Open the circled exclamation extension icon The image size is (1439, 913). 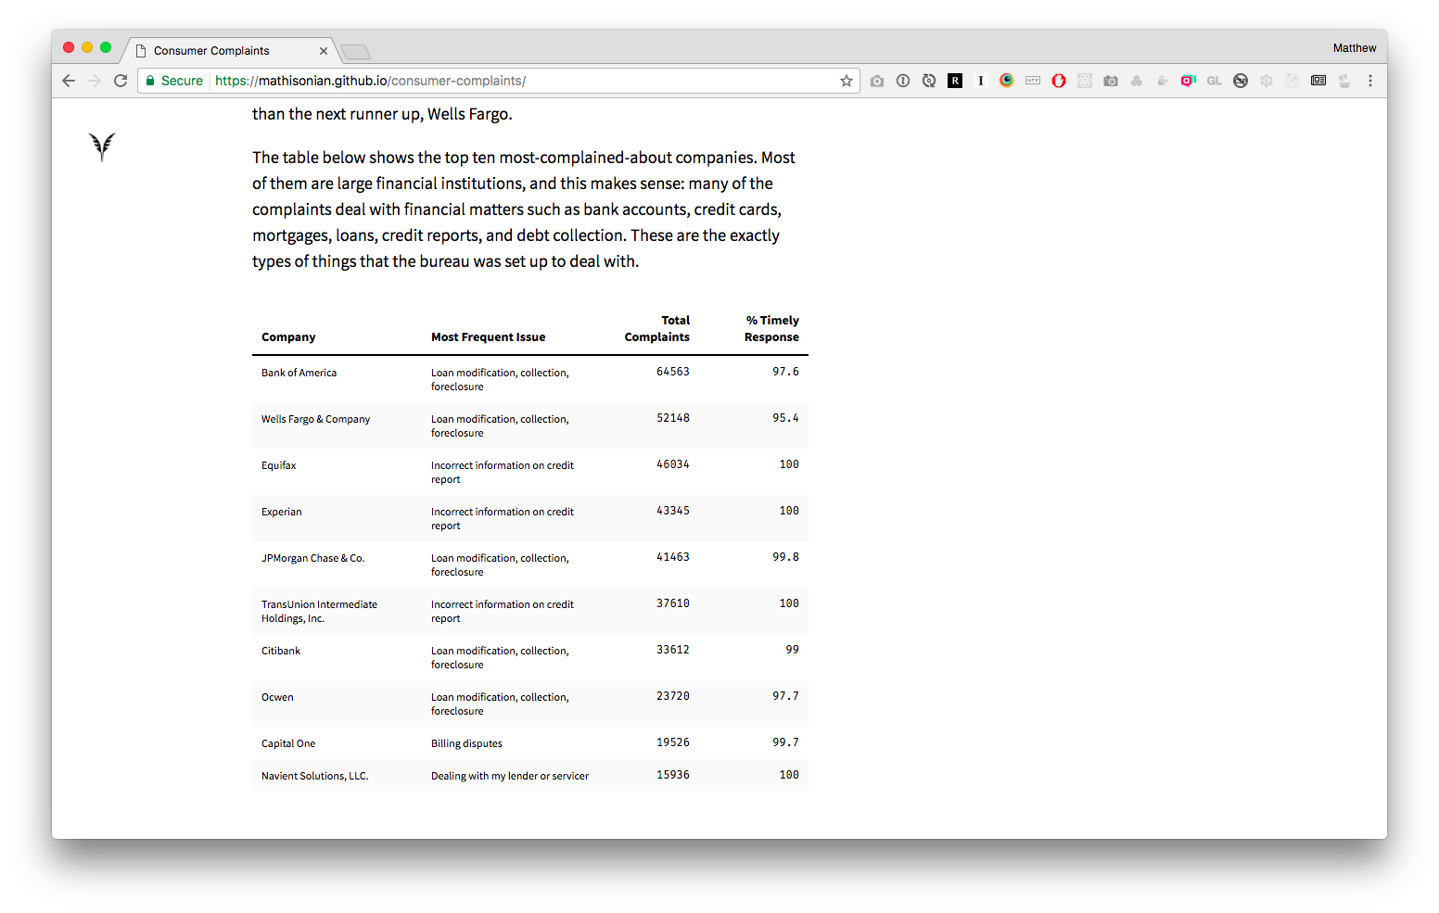(903, 81)
